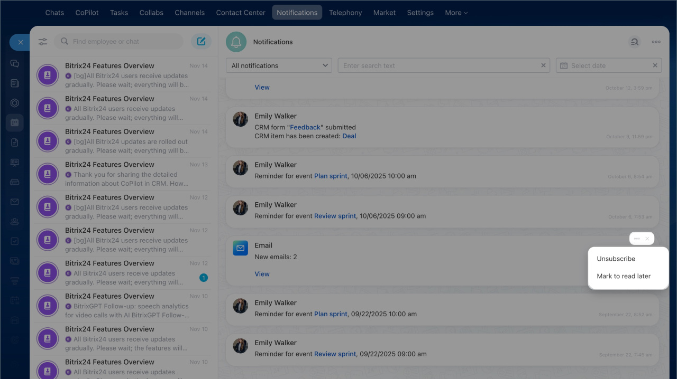The width and height of the screenshot is (677, 379).
Task: Click the new chat compose icon
Action: point(201,42)
